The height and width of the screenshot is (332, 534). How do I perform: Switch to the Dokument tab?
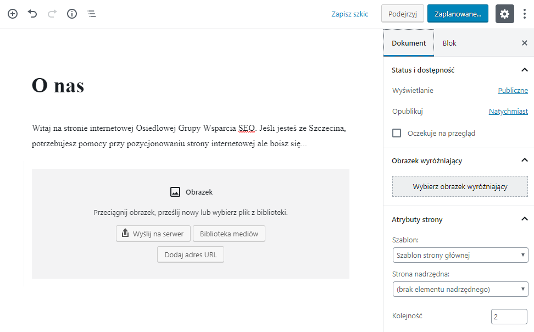pos(409,43)
